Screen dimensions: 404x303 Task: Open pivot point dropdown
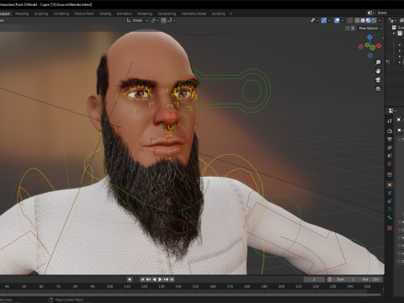155,20
